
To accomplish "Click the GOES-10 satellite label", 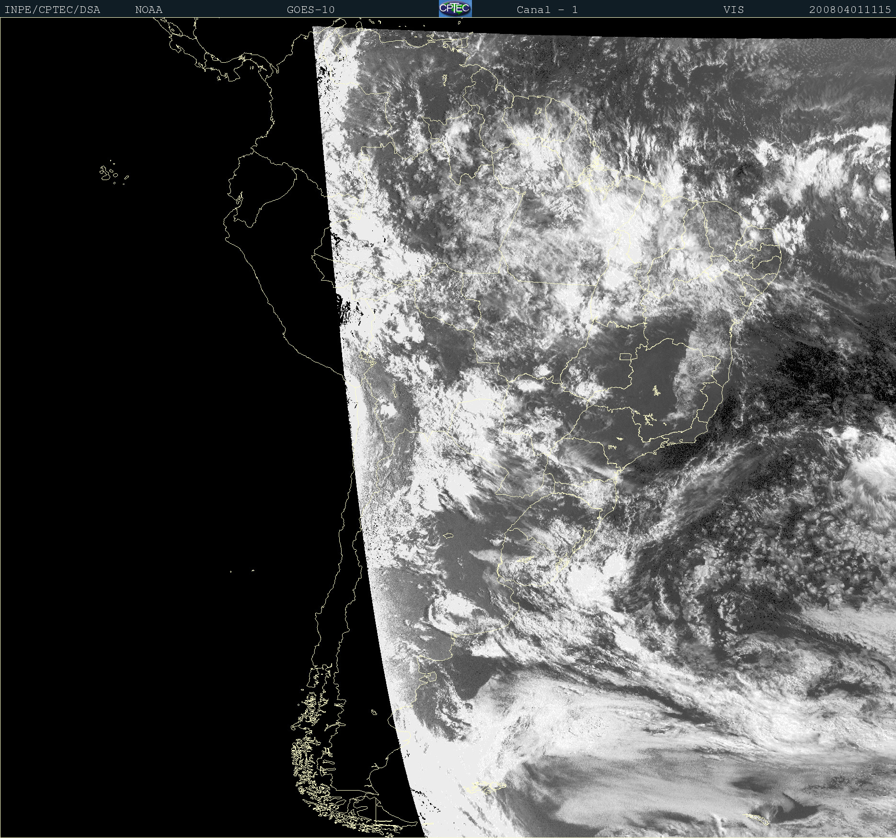I will [311, 10].
